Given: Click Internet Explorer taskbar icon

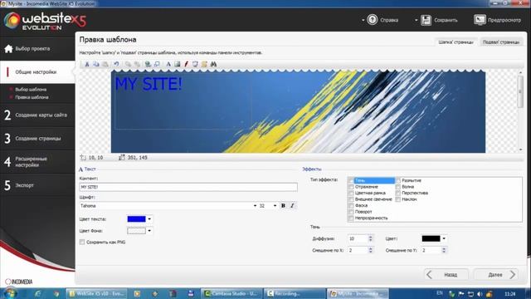Looking at the screenshot, I should pos(37,293).
